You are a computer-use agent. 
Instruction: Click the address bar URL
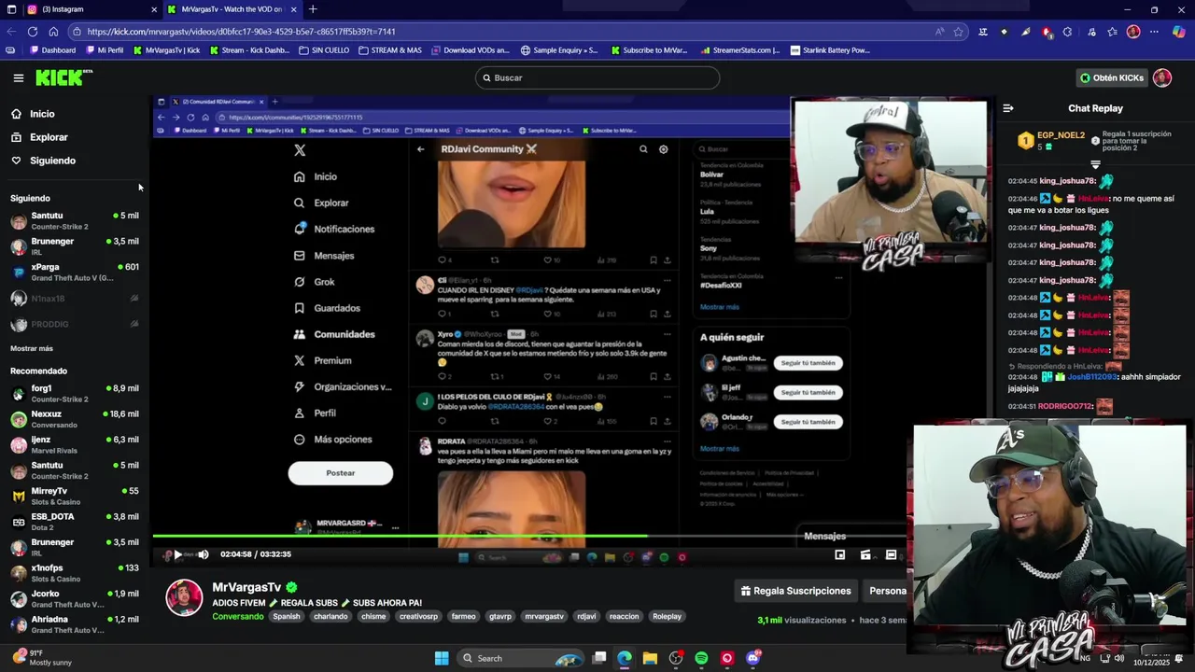point(241,32)
